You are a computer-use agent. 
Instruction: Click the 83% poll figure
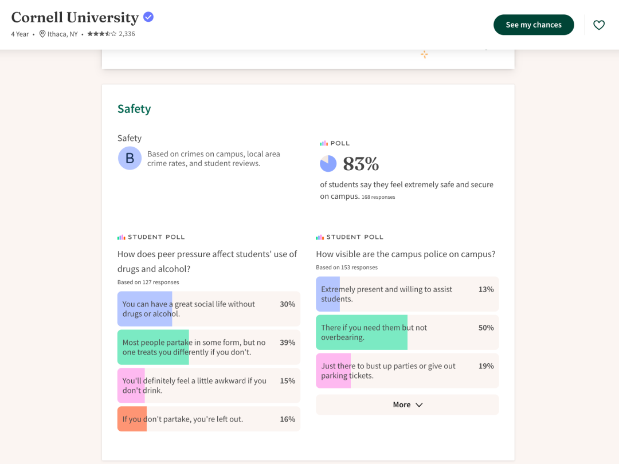coord(361,164)
